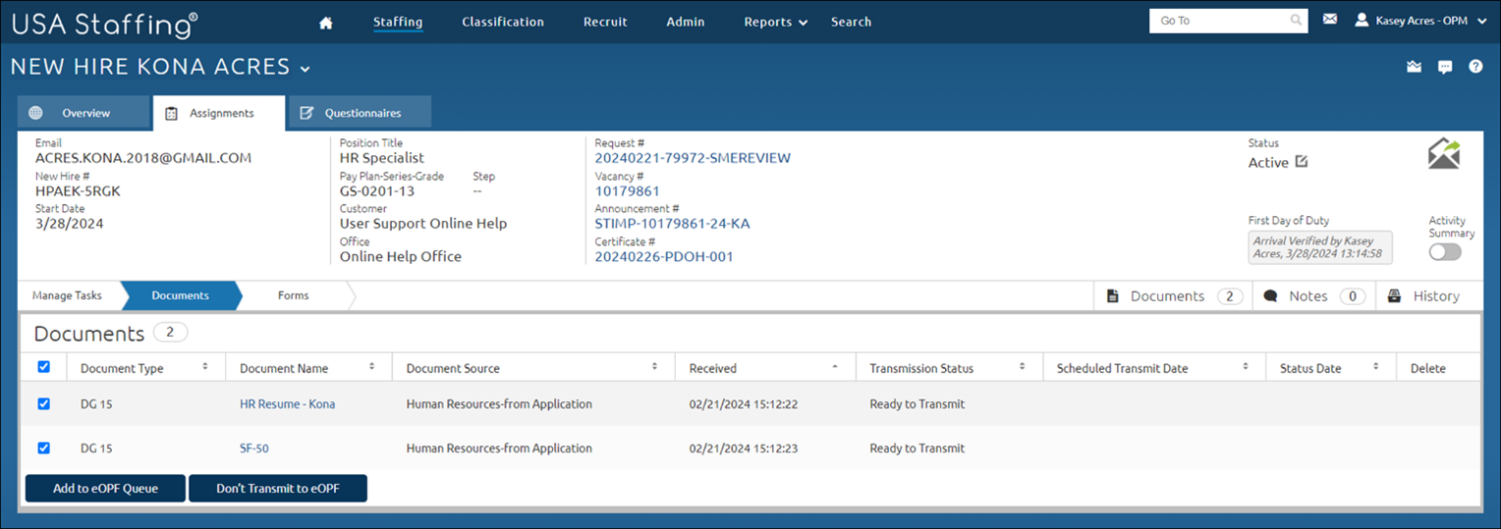Click the History archive icon
The height and width of the screenshot is (529, 1501).
coord(1394,295)
